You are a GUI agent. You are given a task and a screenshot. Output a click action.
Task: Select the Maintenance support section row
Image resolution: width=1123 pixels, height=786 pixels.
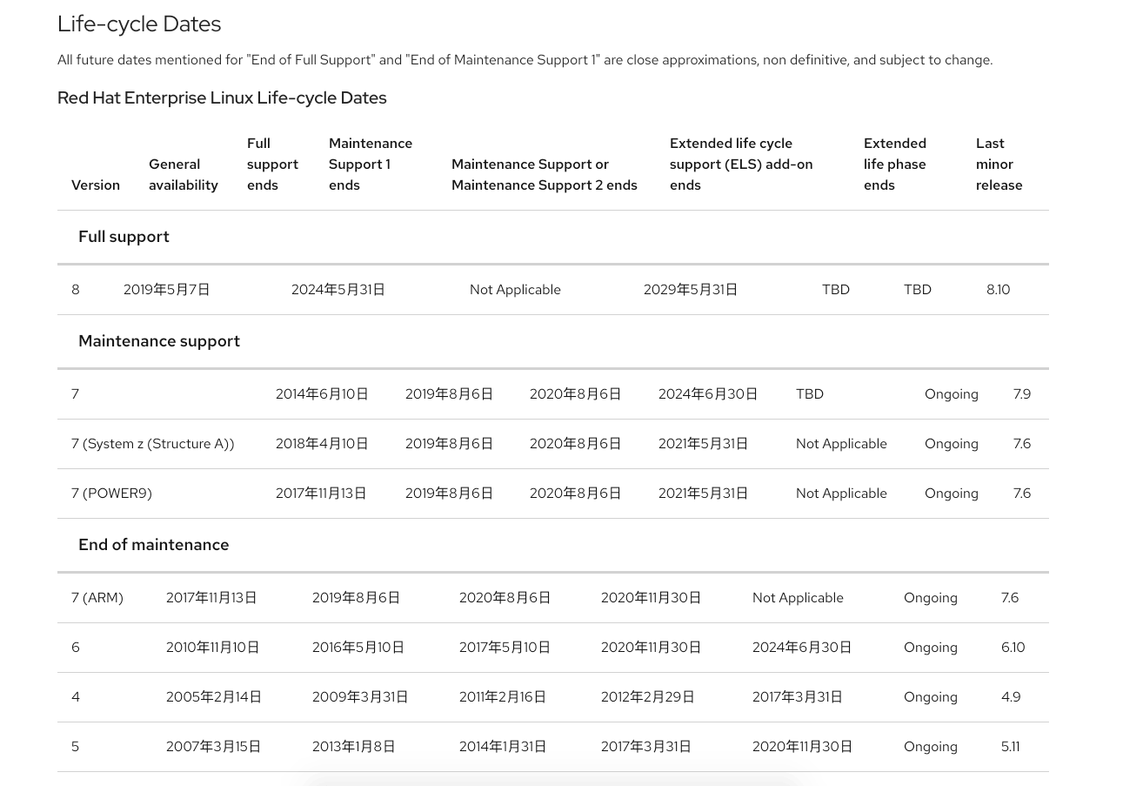click(x=553, y=341)
